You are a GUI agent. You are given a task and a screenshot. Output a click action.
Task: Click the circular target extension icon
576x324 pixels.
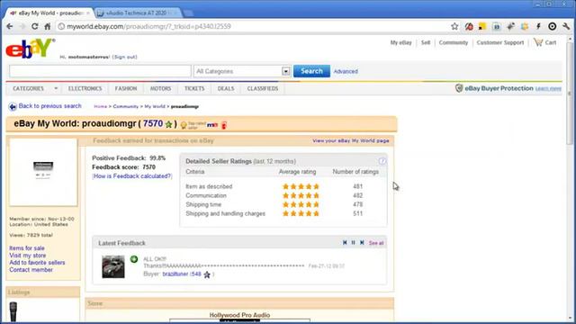pyautogui.click(x=552, y=26)
